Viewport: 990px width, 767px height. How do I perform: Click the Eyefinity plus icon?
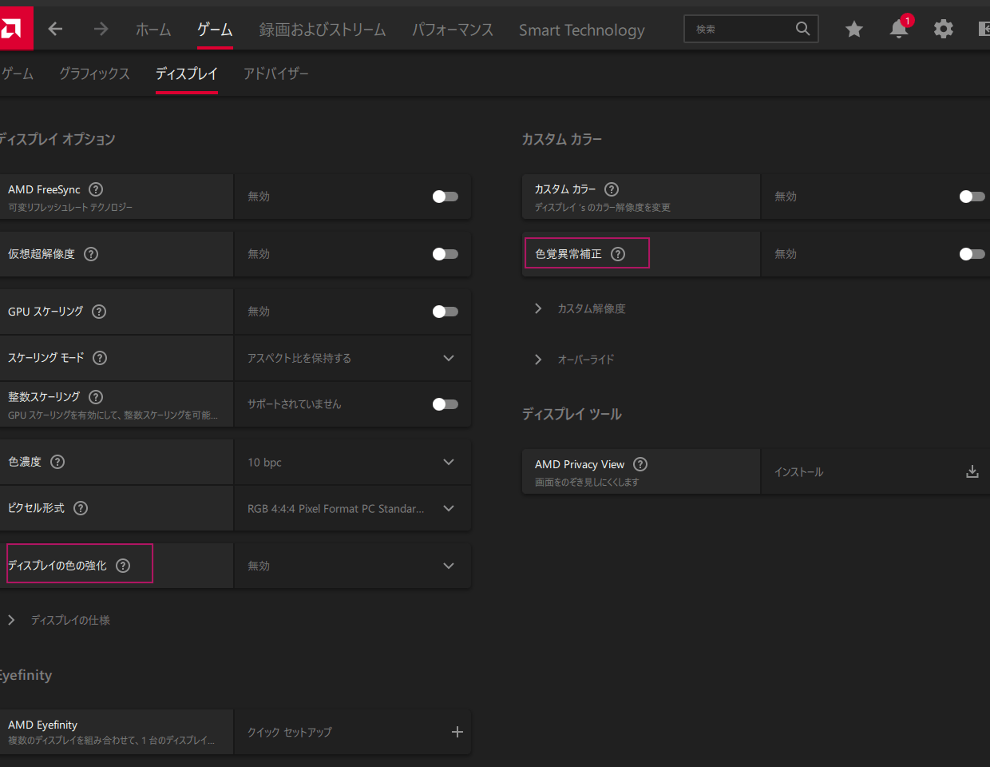point(457,732)
